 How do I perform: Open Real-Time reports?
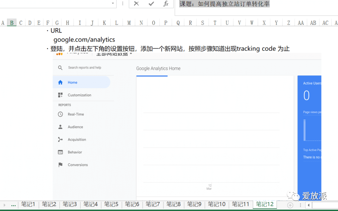click(76, 114)
